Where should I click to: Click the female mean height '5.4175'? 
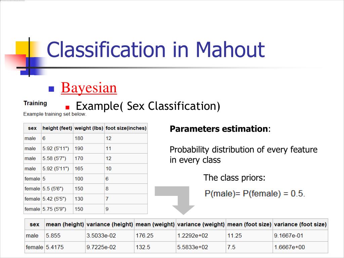point(65,247)
